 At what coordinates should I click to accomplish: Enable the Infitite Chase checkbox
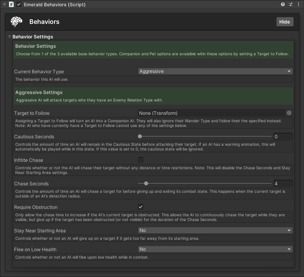pos(141,160)
